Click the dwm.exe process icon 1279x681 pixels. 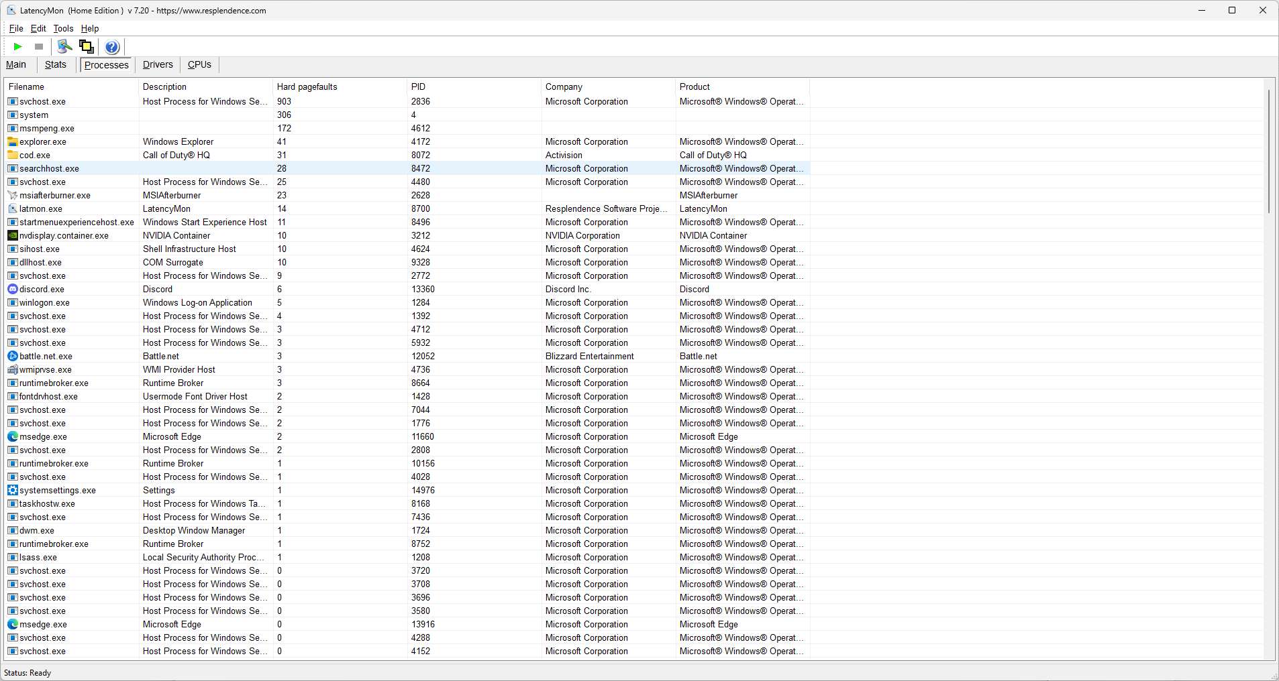click(13, 530)
